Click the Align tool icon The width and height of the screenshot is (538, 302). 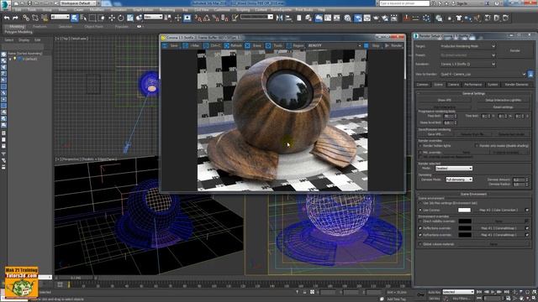coord(288,18)
